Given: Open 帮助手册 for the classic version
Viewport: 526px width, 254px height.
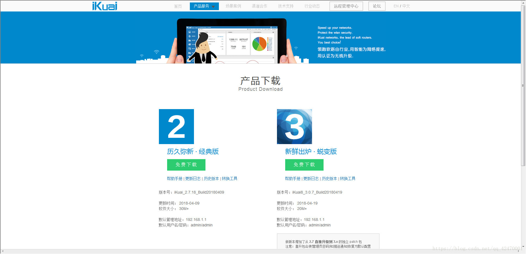Looking at the screenshot, I should 175,179.
